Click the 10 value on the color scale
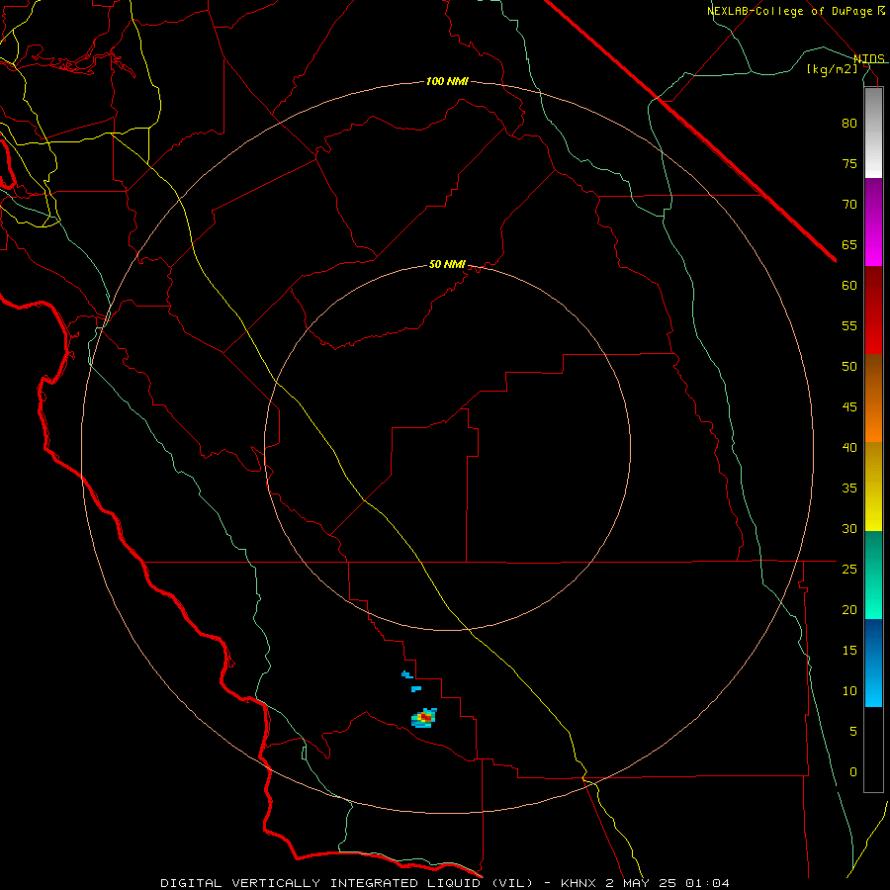The height and width of the screenshot is (890, 890). pos(849,691)
